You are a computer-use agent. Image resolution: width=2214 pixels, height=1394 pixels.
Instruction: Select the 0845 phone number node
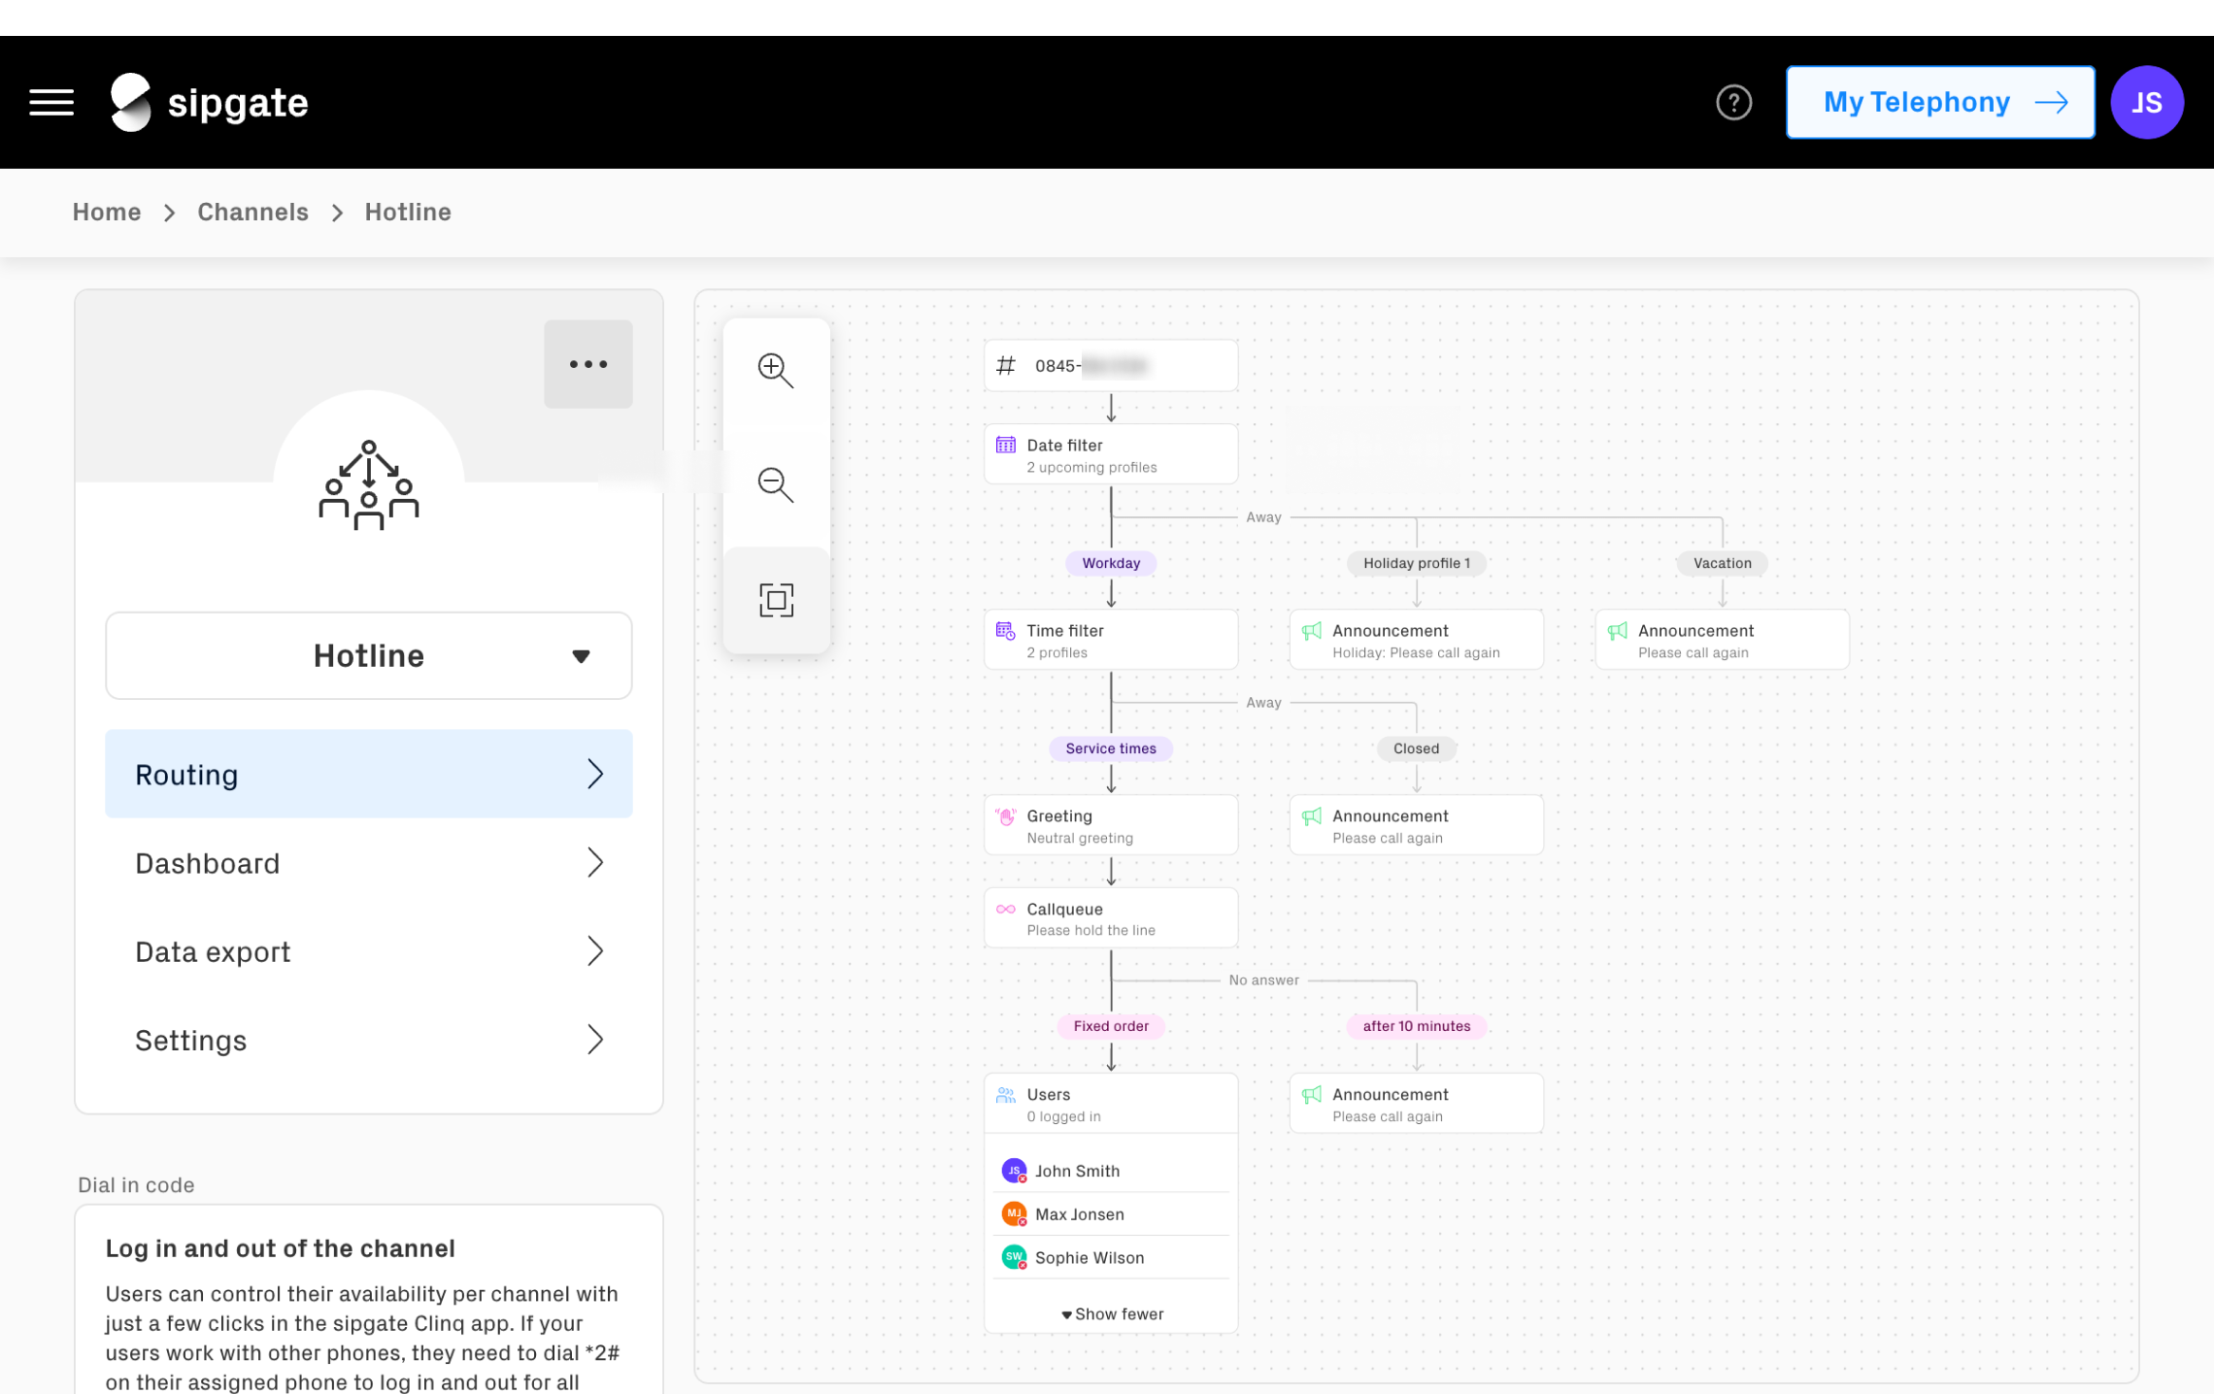[1111, 366]
